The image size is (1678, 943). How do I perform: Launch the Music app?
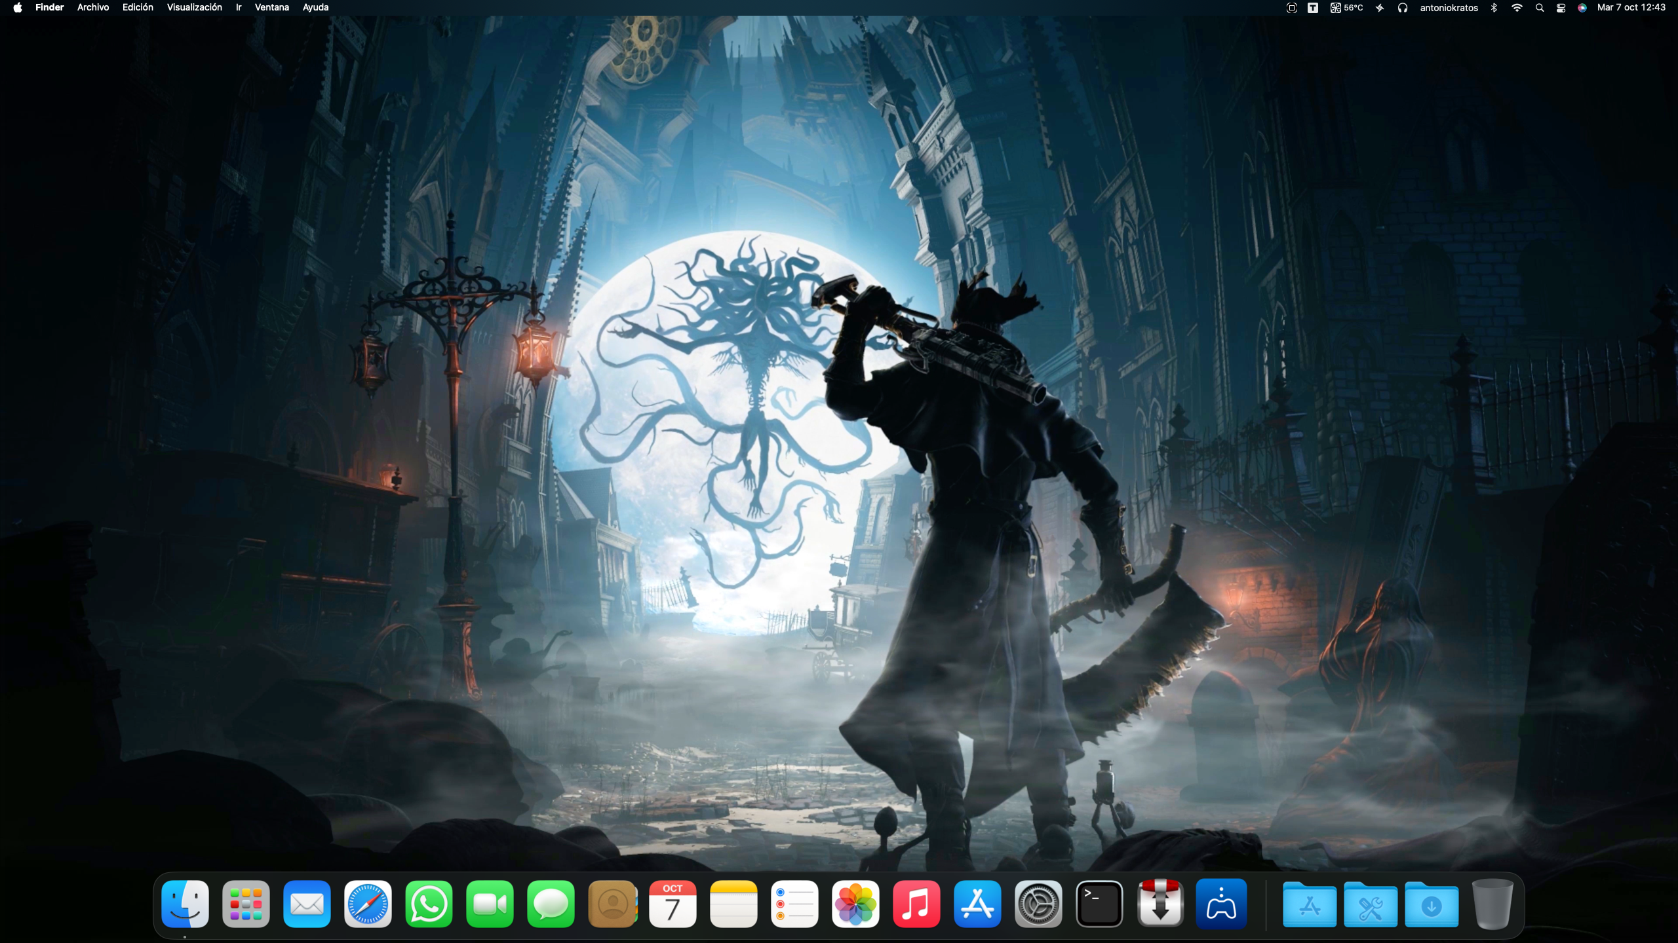click(x=916, y=904)
